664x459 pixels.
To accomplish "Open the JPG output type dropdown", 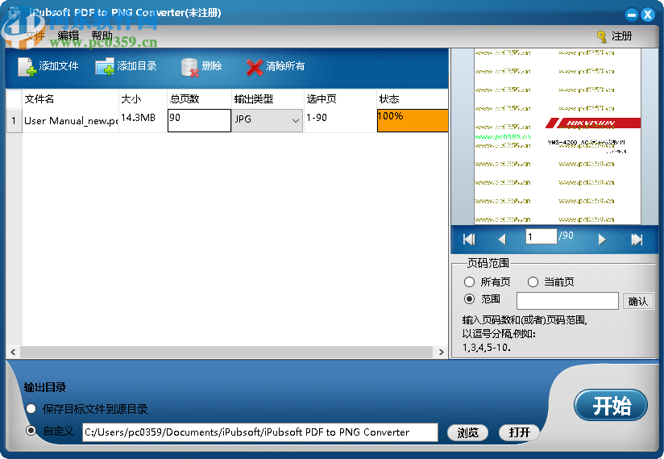I will pos(268,120).
